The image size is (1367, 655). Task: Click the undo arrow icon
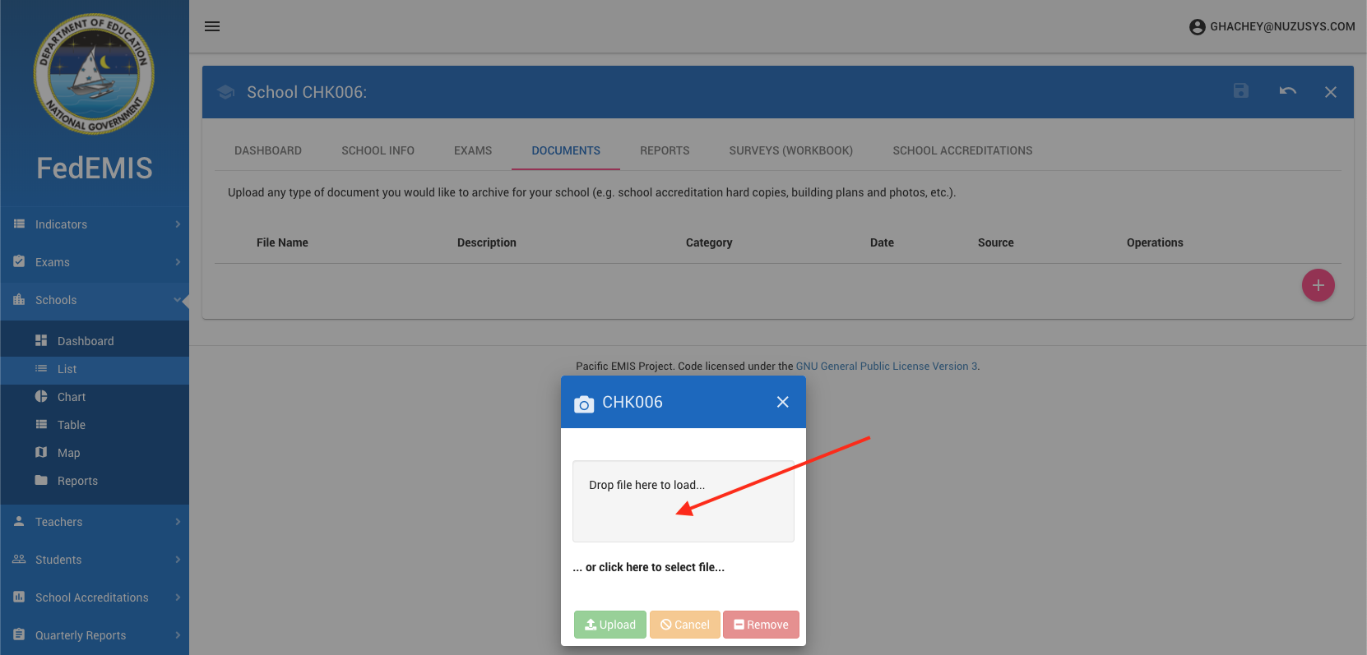[1287, 91]
